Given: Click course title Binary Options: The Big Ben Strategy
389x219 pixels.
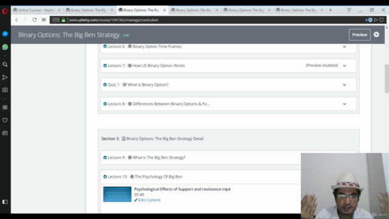Looking at the screenshot, I should coord(69,35).
